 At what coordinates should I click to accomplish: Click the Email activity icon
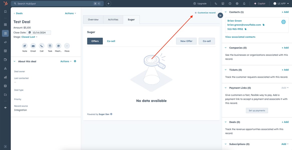33,46
